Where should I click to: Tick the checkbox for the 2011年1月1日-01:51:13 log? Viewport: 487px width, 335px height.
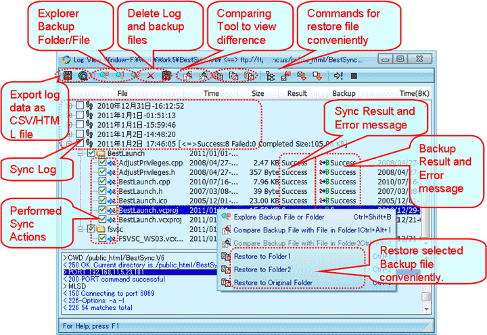pyautogui.click(x=80, y=115)
